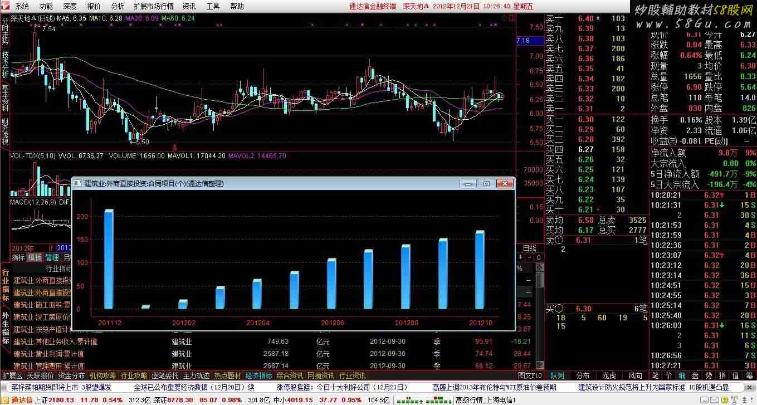Image resolution: width=757 pixels, height=405 pixels.
Task: Switch to the 经济指标 bottom tab
Action: (258, 375)
